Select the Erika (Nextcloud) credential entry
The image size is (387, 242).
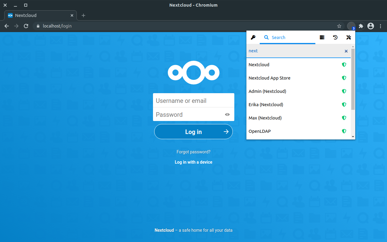(266, 104)
